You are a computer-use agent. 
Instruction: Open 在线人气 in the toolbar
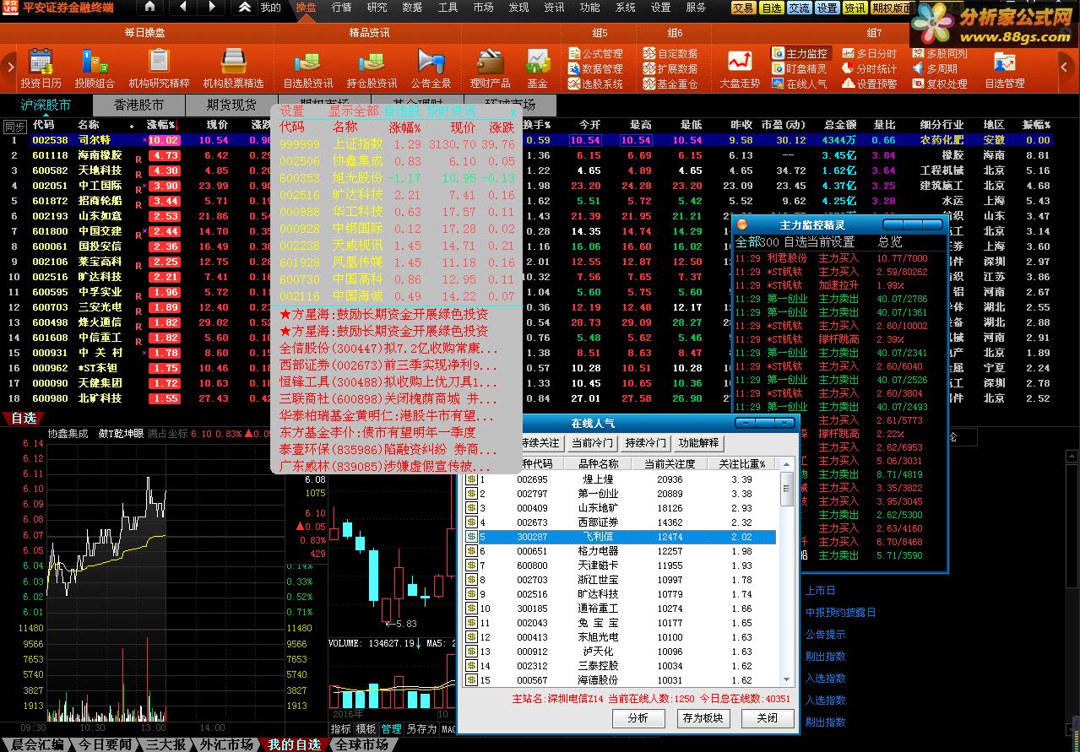coord(801,84)
